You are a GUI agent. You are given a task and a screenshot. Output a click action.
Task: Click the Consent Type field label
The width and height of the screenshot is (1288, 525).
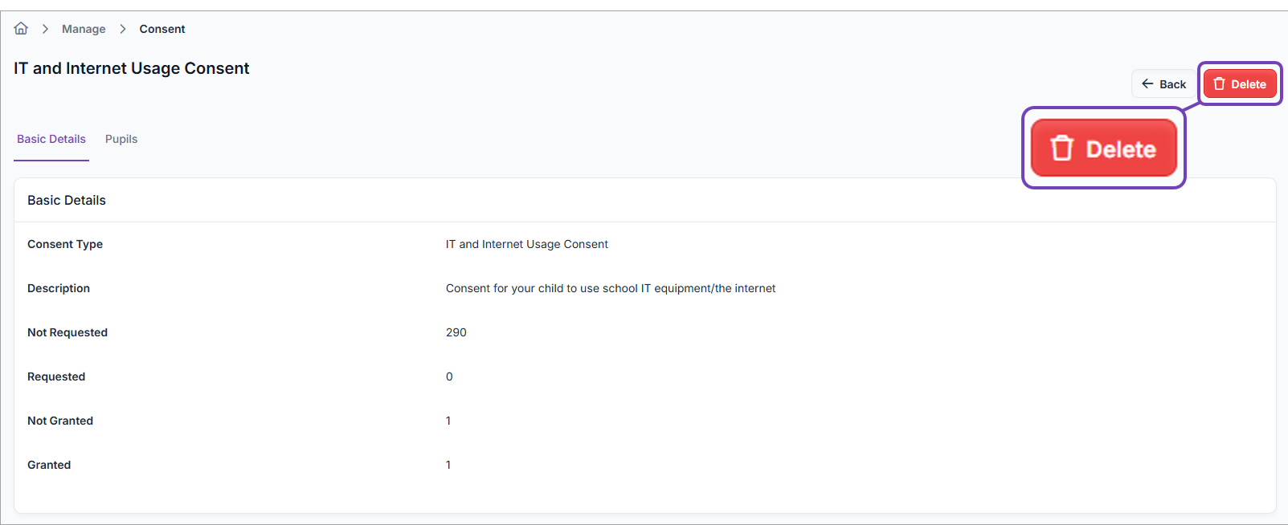(x=65, y=244)
